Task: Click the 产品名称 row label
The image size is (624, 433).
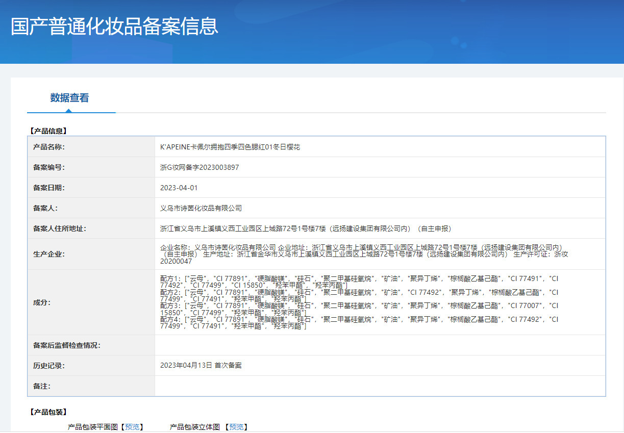Action: (49, 147)
